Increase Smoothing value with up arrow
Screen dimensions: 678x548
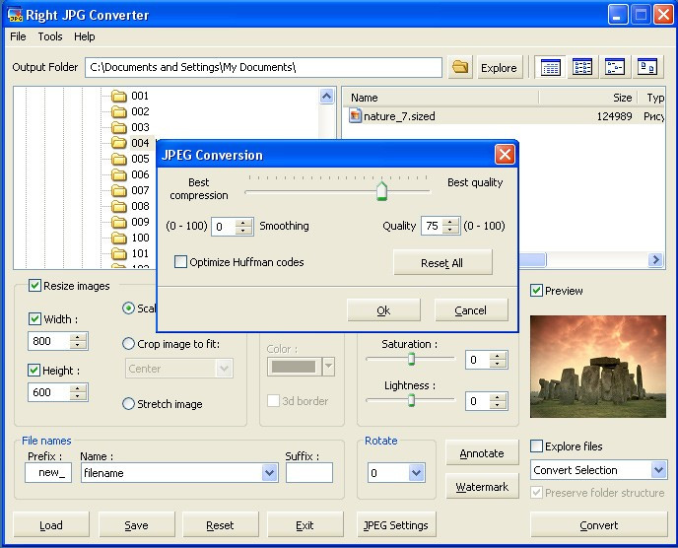coord(243,222)
